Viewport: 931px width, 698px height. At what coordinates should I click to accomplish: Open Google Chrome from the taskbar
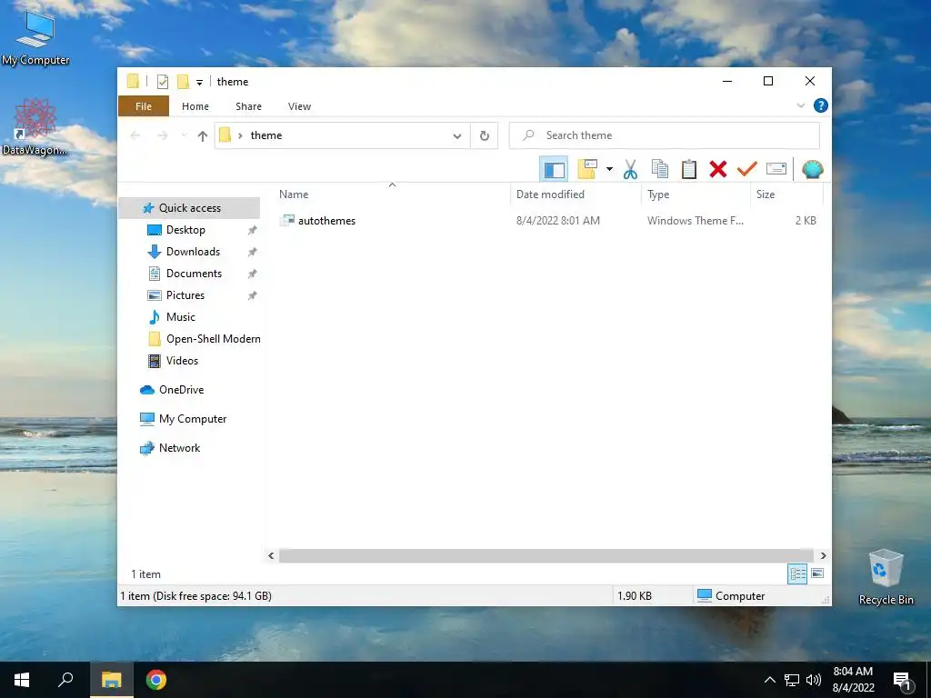coord(156,680)
